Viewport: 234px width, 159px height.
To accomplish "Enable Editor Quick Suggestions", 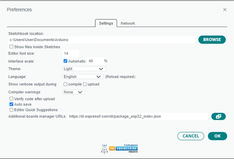I will pyautogui.click(x=11, y=110).
